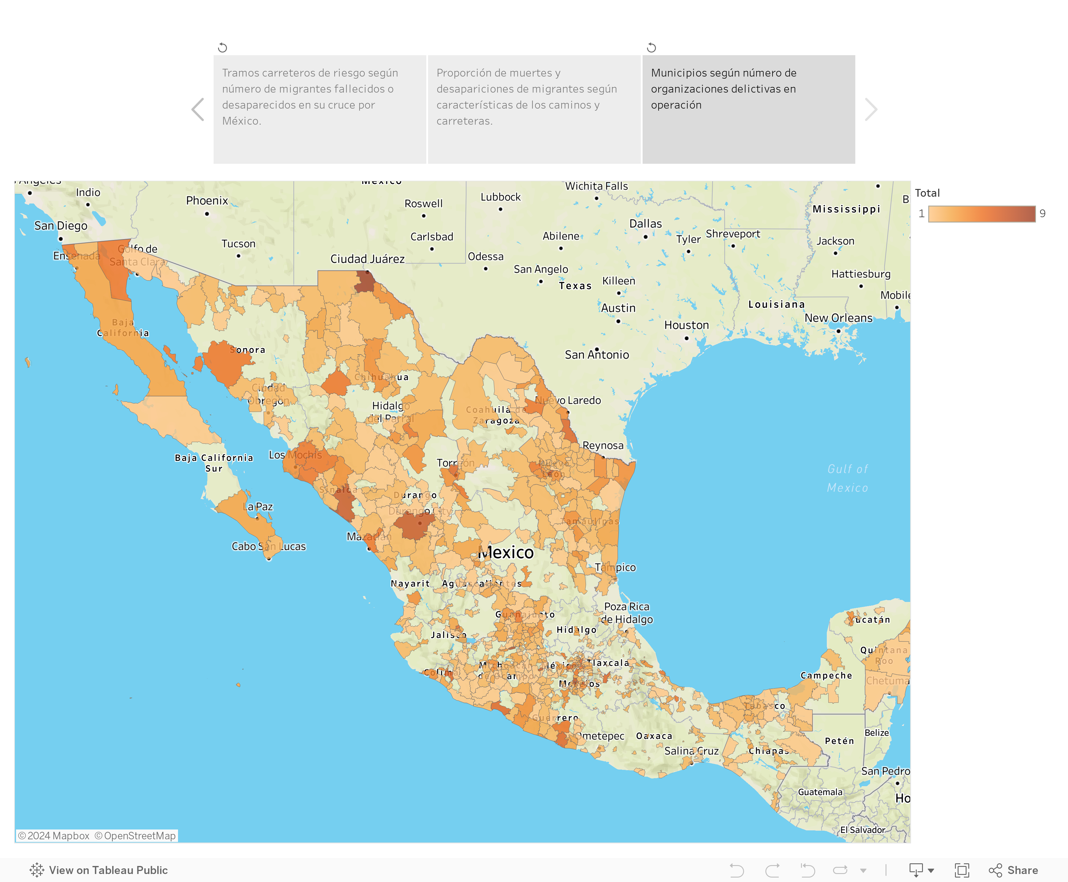Click the 'Tucson' city label
1068x882 pixels.
(238, 244)
